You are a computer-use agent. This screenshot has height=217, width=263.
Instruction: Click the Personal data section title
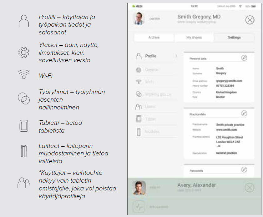point(198,58)
